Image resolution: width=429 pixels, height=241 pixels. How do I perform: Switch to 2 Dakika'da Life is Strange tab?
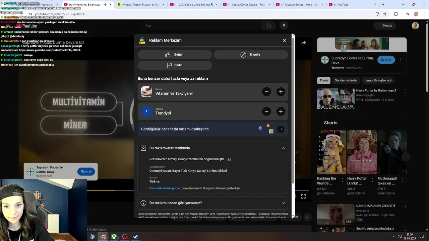pos(193,5)
